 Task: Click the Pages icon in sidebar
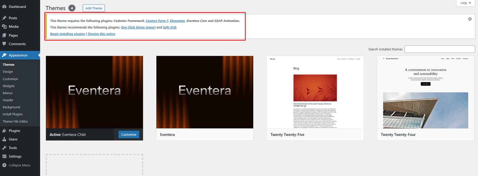click(4, 35)
